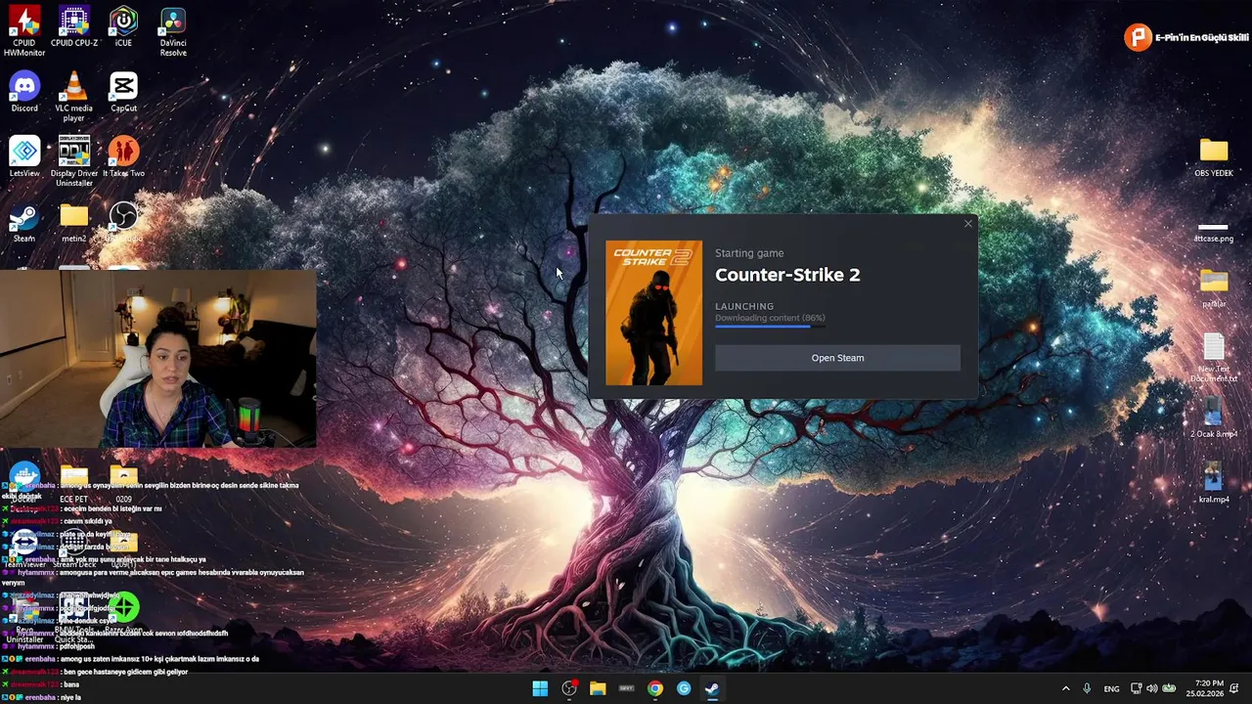
Task: Open paralar folder on desktop
Action: coord(1214,287)
